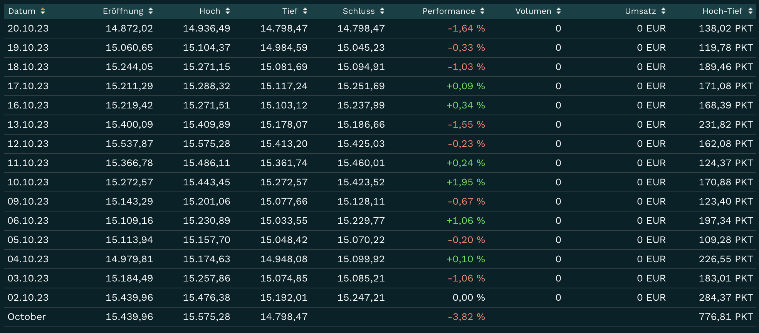Select the 13.10.23 date cell
The height and width of the screenshot is (333, 759).
(x=28, y=125)
